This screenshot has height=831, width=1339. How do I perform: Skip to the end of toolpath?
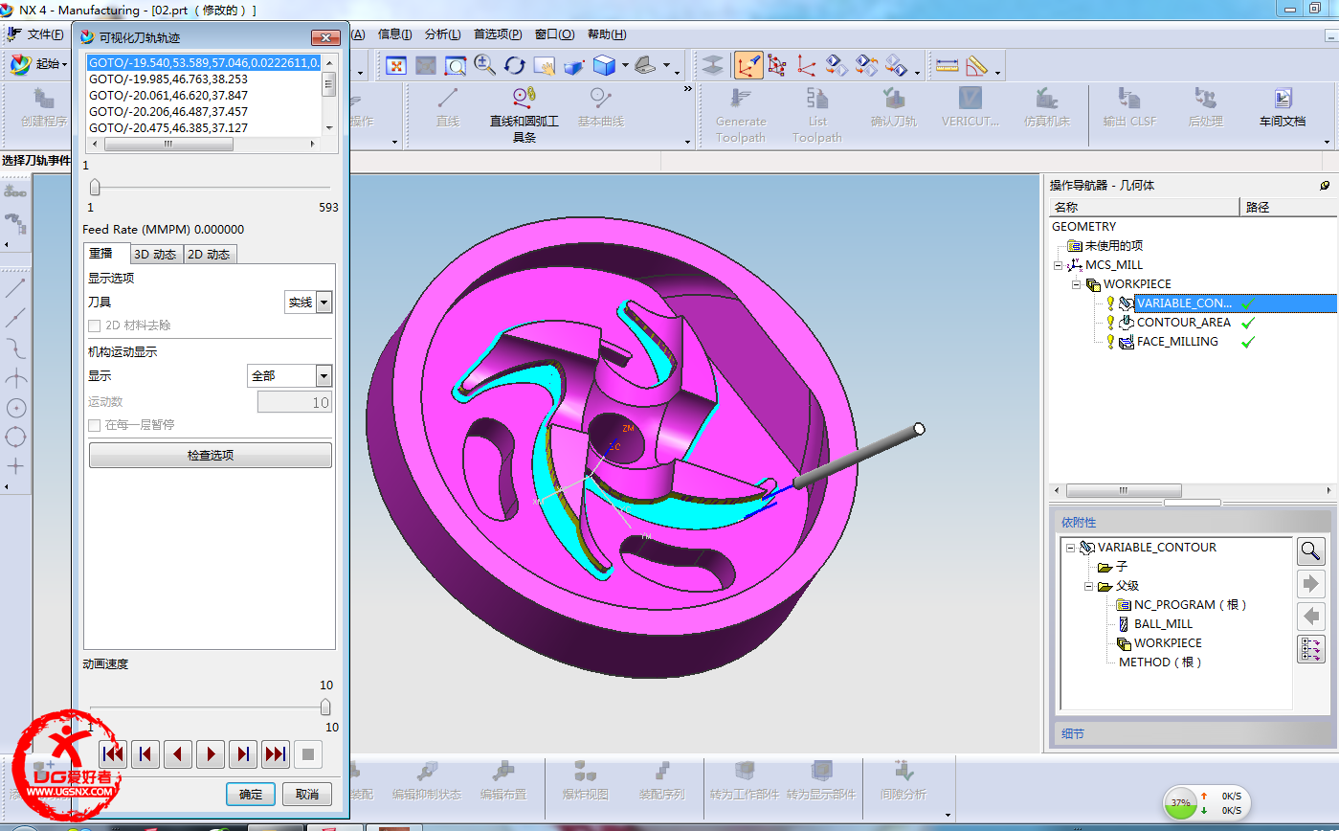point(276,754)
